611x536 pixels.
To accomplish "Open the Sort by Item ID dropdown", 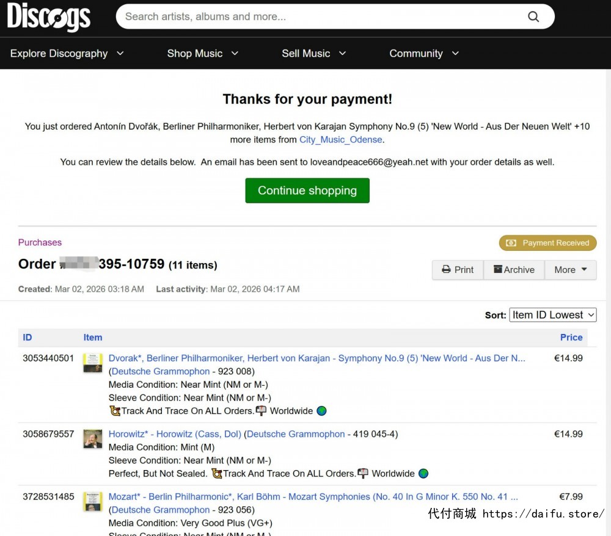I will [552, 315].
